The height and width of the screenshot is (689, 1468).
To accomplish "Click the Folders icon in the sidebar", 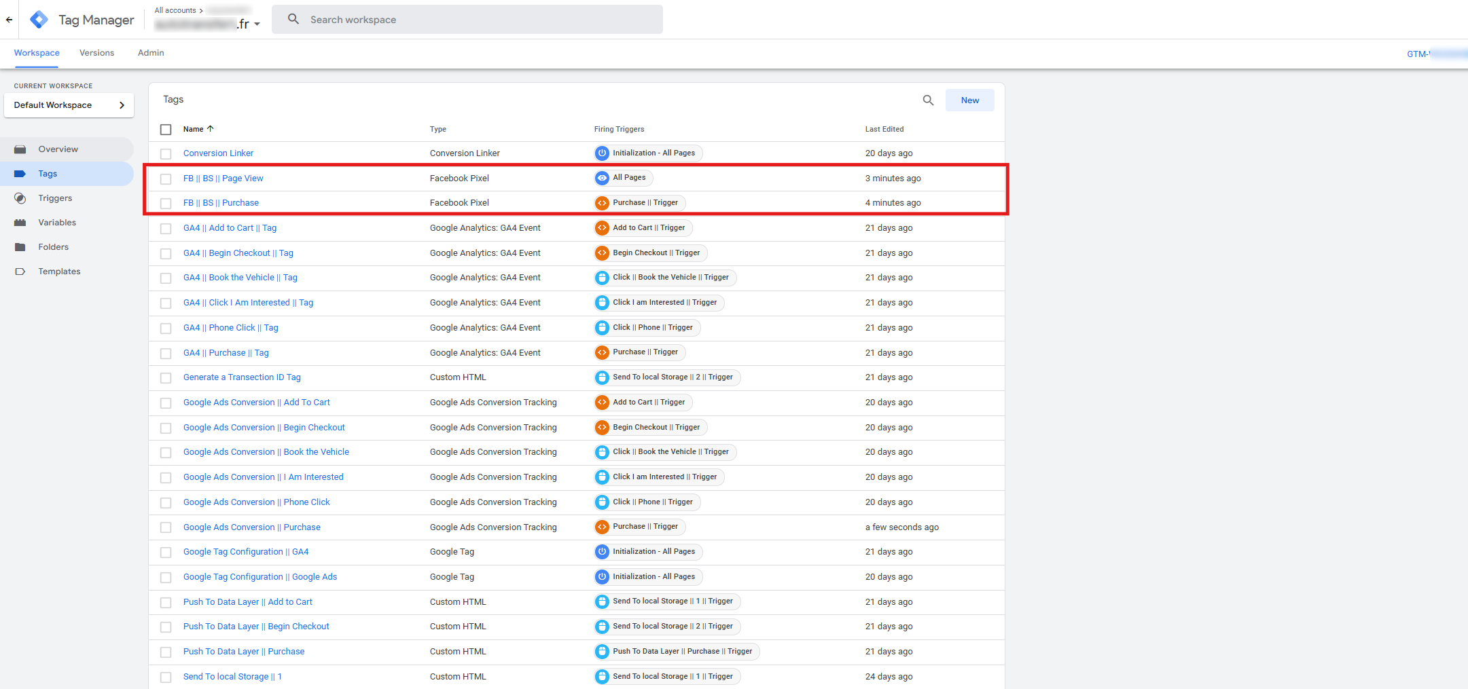I will 20,247.
